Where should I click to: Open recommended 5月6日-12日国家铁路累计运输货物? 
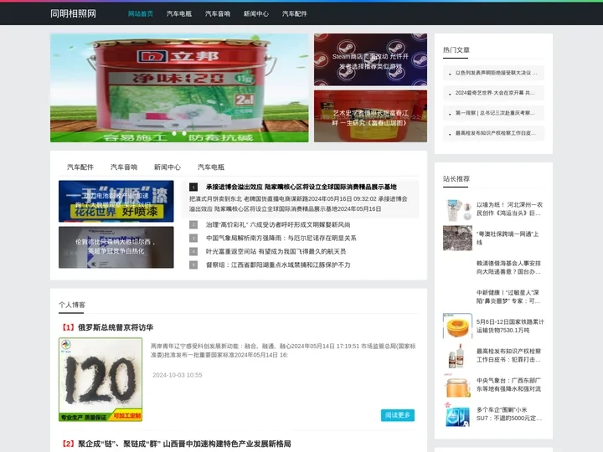(510, 326)
